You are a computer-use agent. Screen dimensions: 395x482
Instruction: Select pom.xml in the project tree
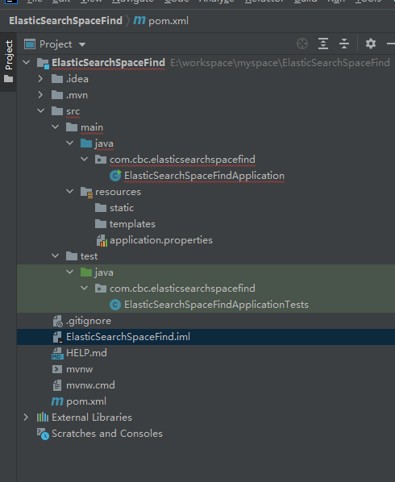(x=86, y=401)
